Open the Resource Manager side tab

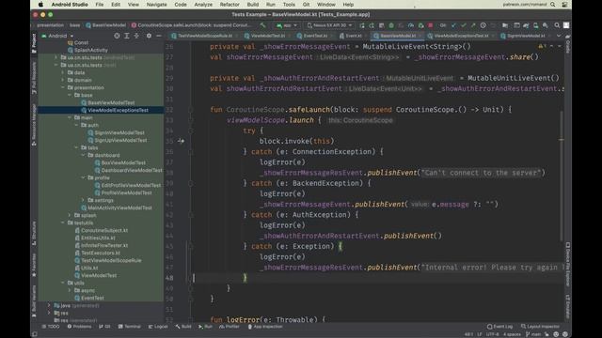pos(34,125)
